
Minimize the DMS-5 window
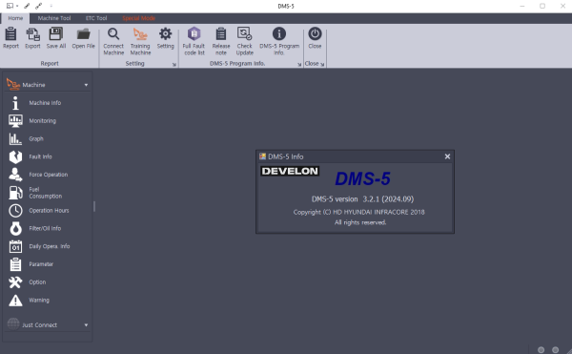pyautogui.click(x=522, y=7)
